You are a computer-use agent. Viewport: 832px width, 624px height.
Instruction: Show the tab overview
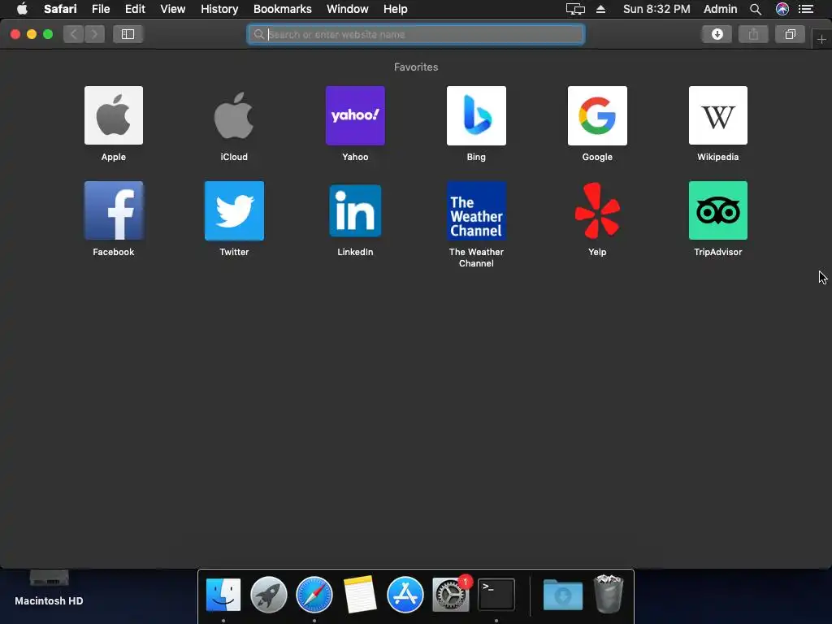coord(790,34)
